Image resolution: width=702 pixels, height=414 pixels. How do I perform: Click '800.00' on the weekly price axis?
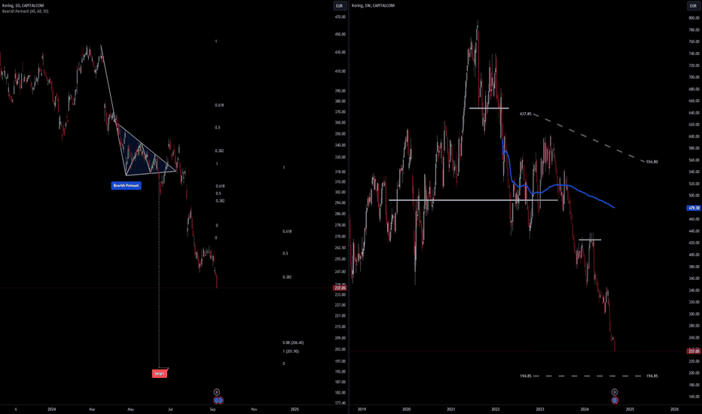click(x=694, y=18)
